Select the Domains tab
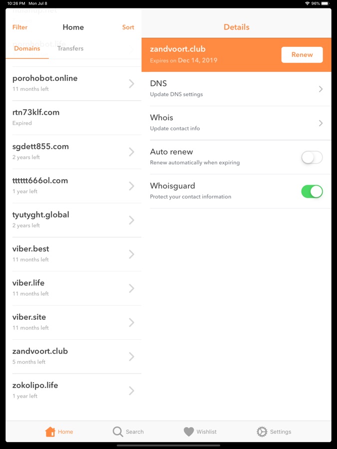Screen dimensions: 337x449 [27, 49]
